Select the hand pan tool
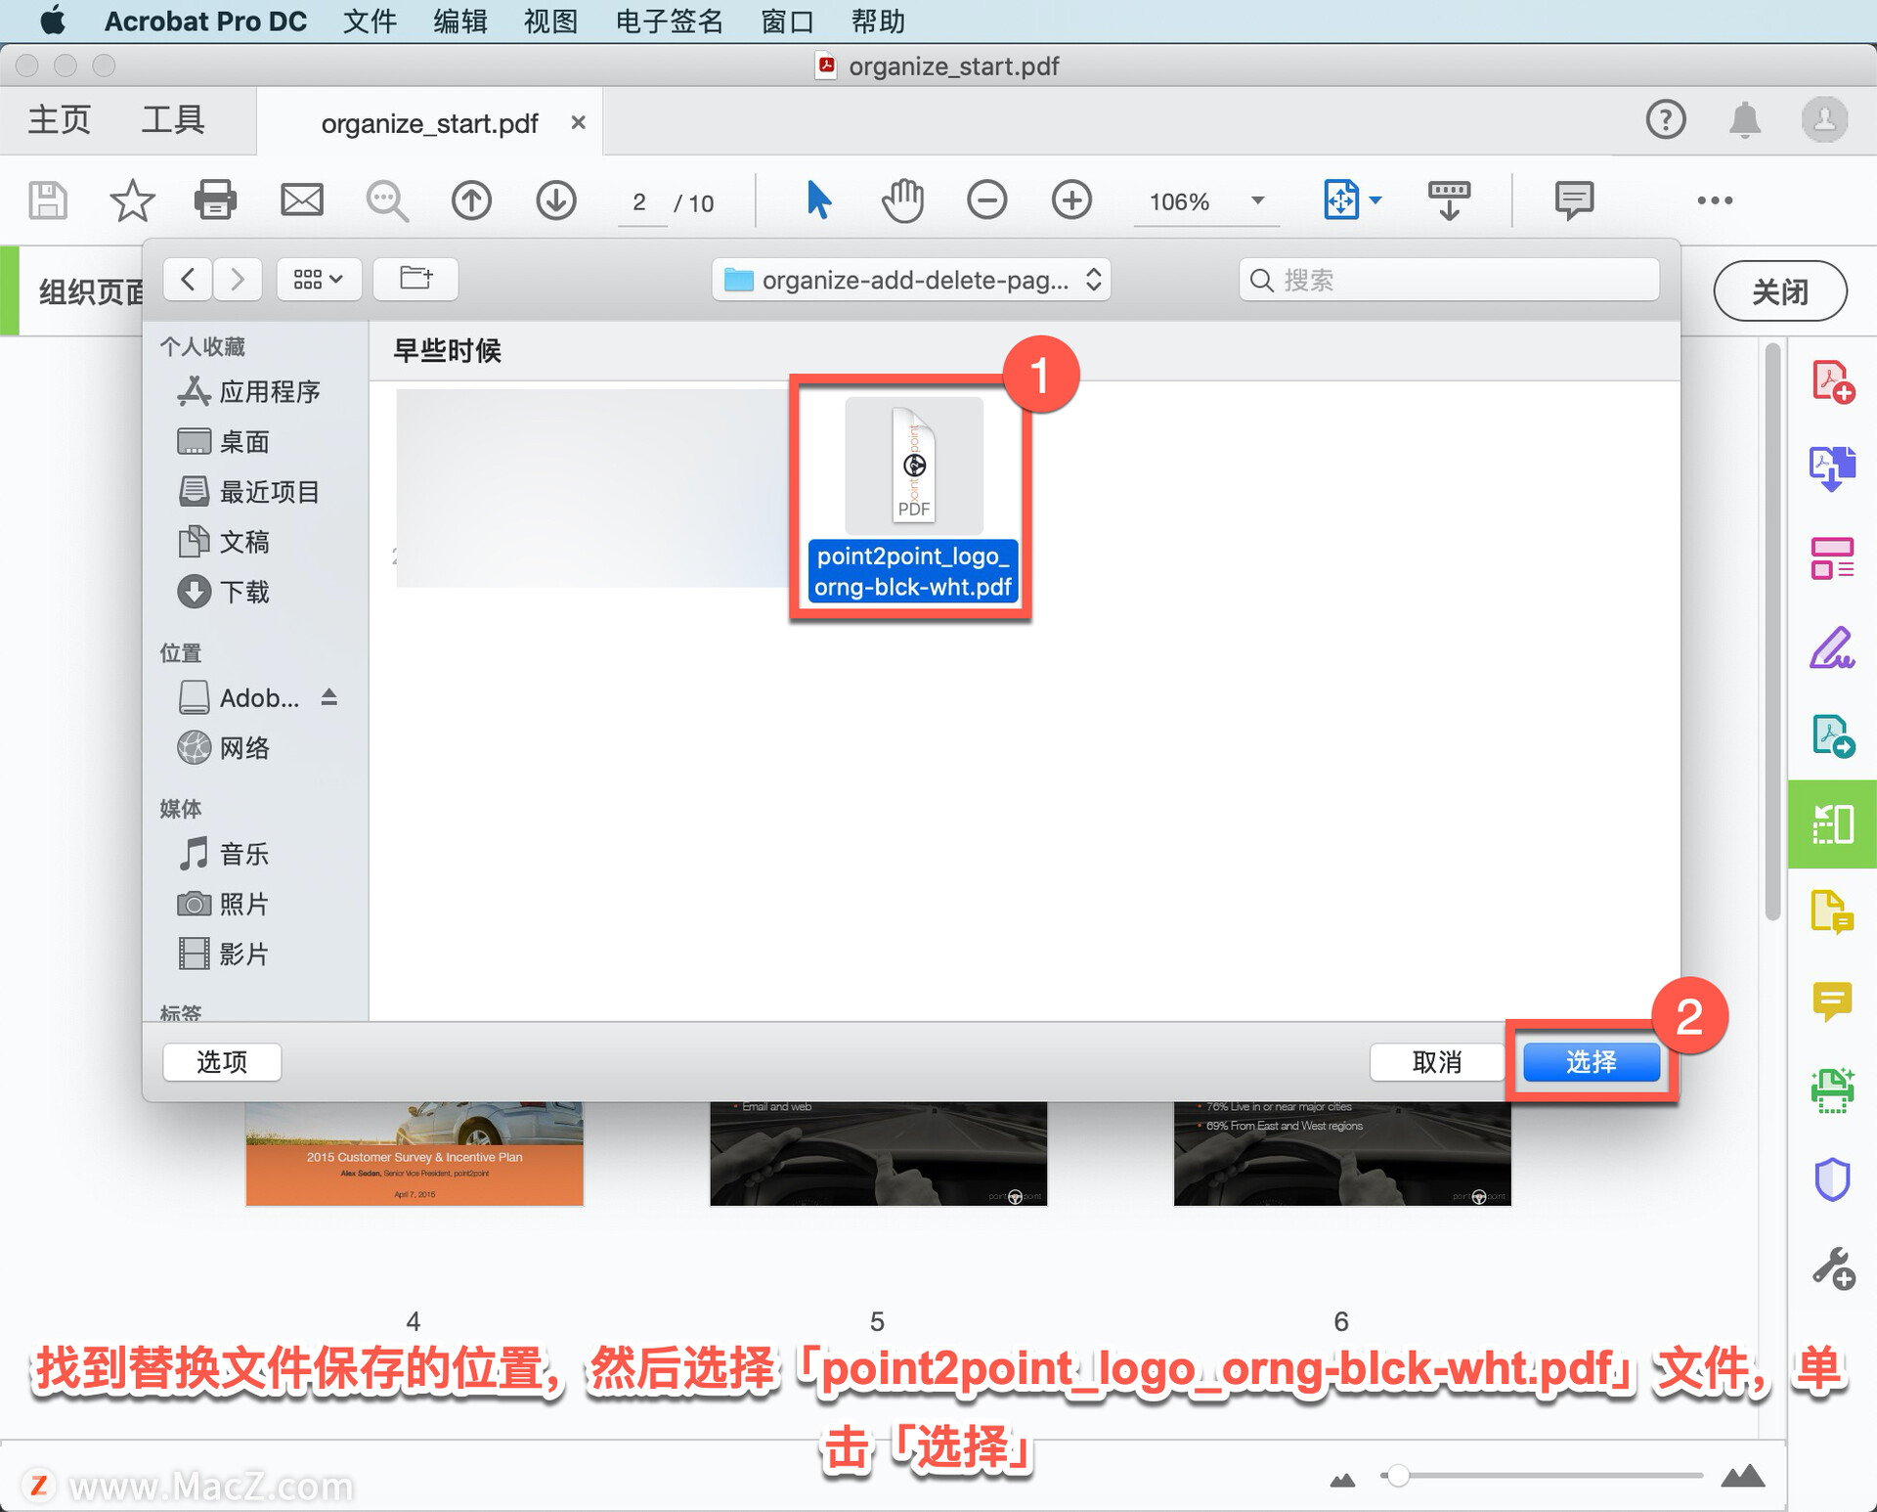 pos(901,200)
